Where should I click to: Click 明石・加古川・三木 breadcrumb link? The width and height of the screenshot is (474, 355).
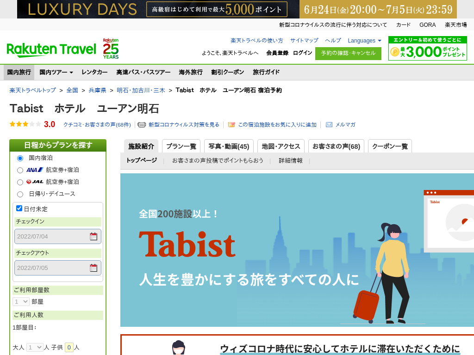pyautogui.click(x=141, y=90)
